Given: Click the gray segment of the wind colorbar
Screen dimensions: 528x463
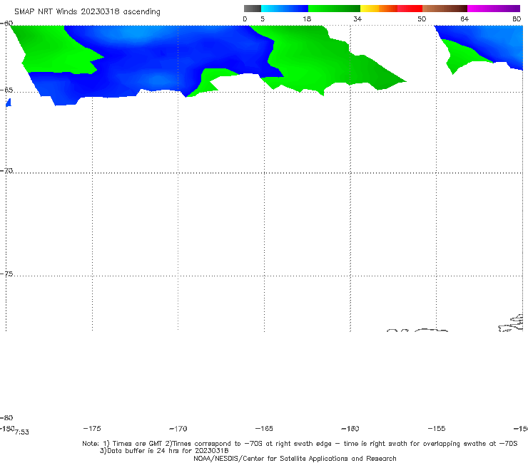Looking at the screenshot, I should pyautogui.click(x=253, y=9).
